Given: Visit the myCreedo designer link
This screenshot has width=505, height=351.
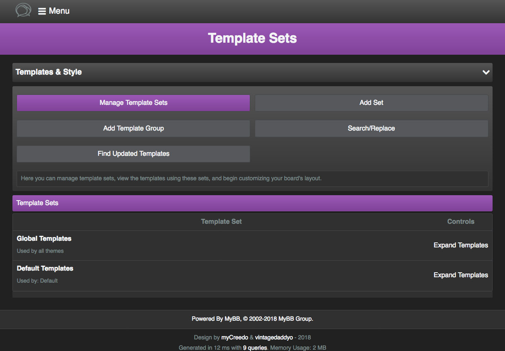Looking at the screenshot, I should (x=234, y=337).
